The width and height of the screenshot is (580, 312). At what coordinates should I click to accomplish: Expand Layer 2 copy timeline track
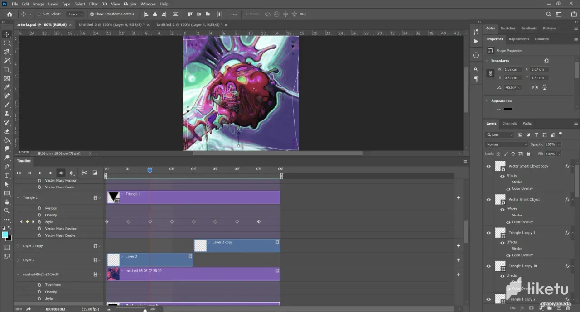click(18, 246)
